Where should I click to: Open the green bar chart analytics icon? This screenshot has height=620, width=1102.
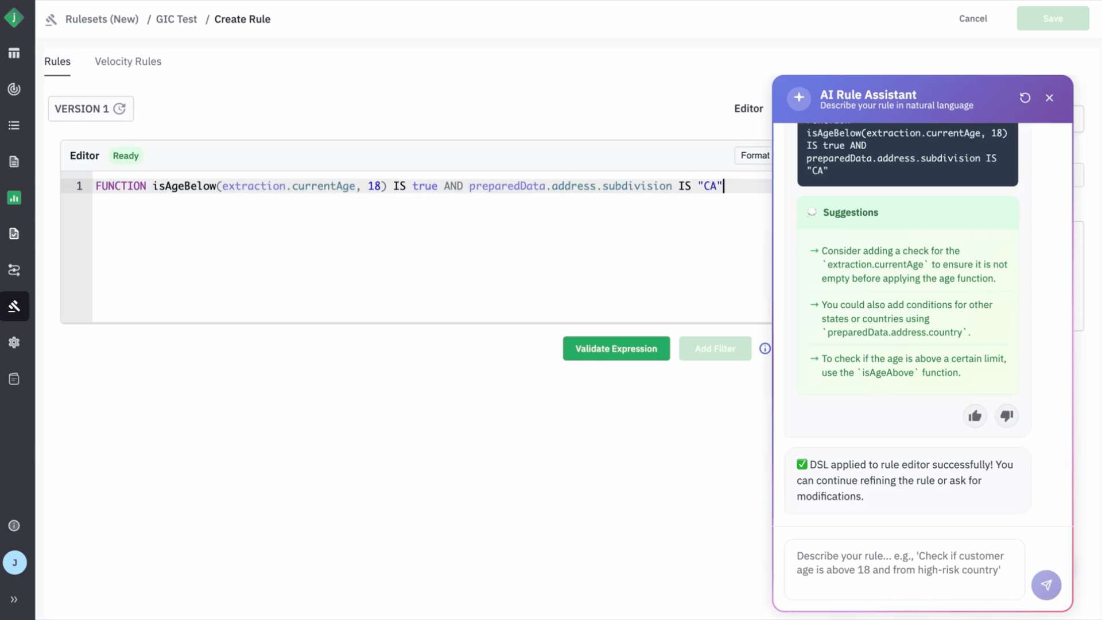point(14,198)
